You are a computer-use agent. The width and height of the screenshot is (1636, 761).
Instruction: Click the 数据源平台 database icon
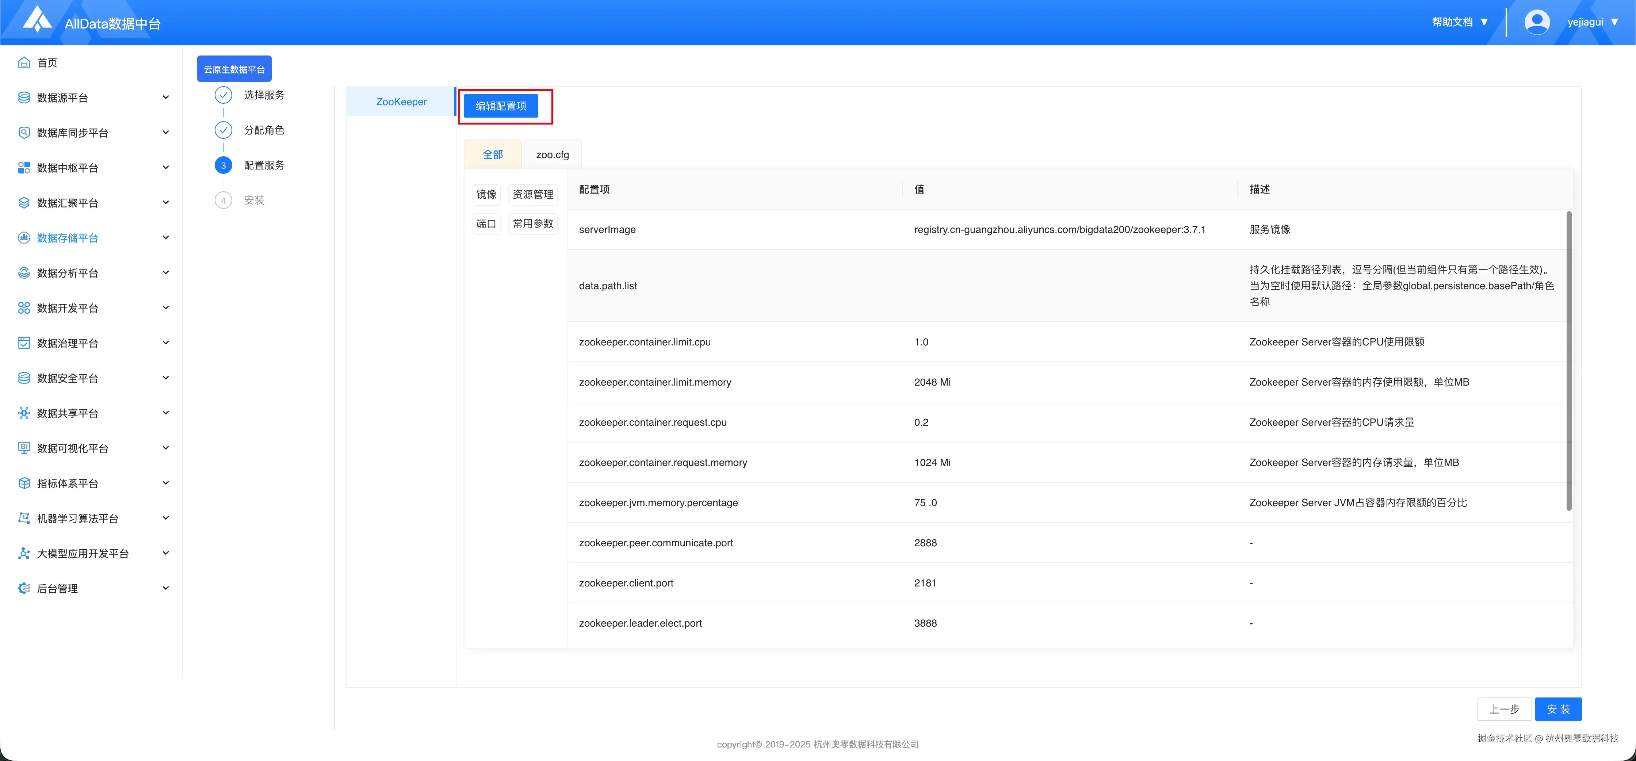pyautogui.click(x=24, y=98)
